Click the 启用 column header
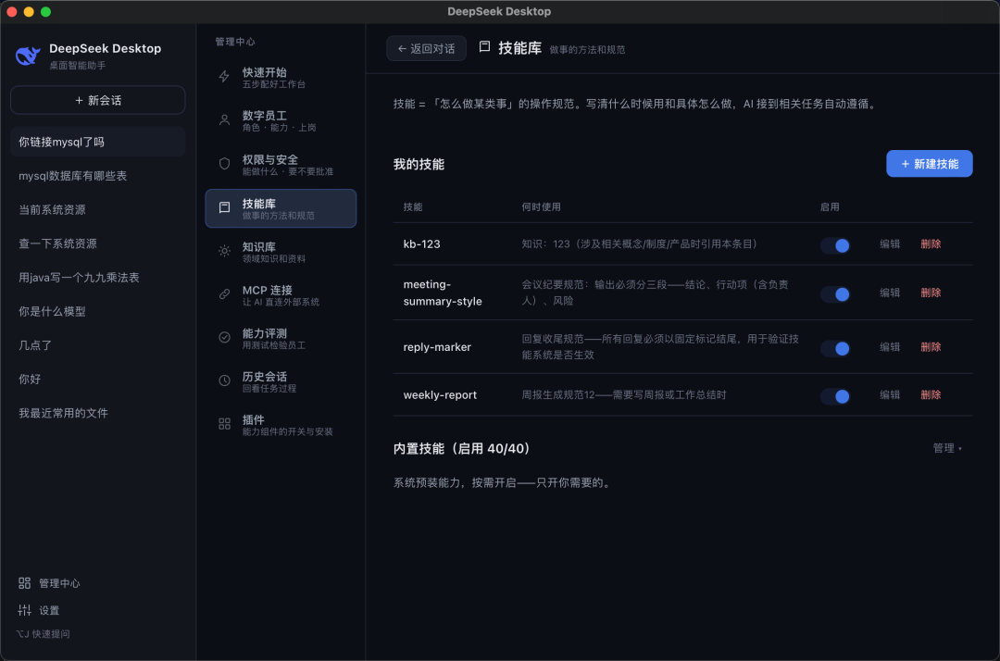Screen dimensions: 1000x661 pos(830,206)
